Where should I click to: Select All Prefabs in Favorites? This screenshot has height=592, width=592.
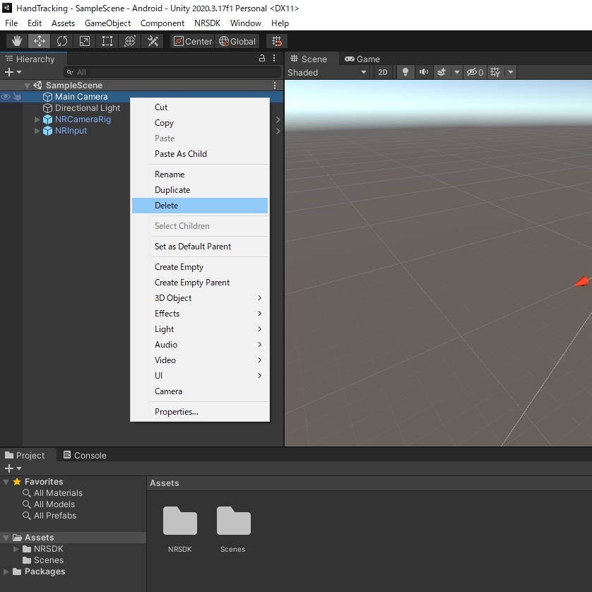[x=55, y=516]
